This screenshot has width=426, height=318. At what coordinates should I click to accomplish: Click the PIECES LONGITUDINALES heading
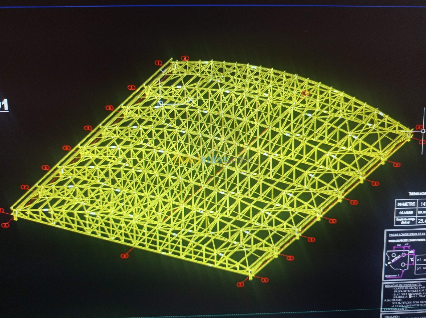coord(407,234)
